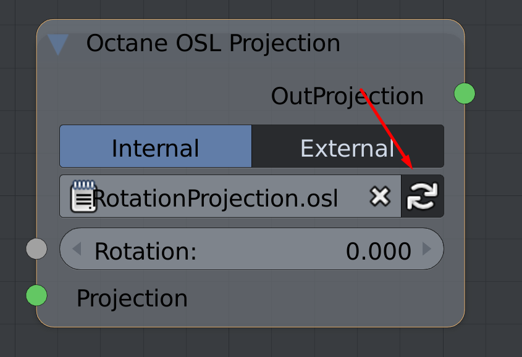The height and width of the screenshot is (357, 522).
Task: Click the Projection input label
Action: coord(132,298)
